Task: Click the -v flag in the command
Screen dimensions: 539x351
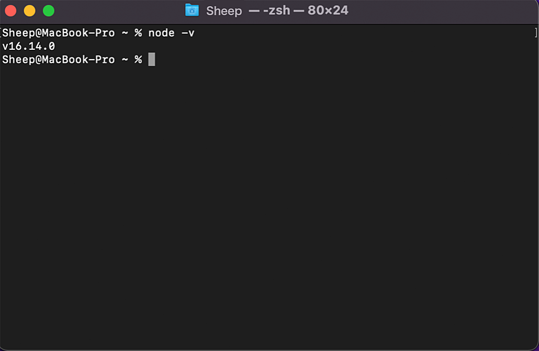Action: pyautogui.click(x=188, y=33)
